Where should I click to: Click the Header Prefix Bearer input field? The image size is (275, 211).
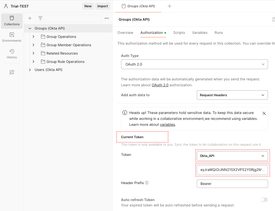tap(232, 184)
